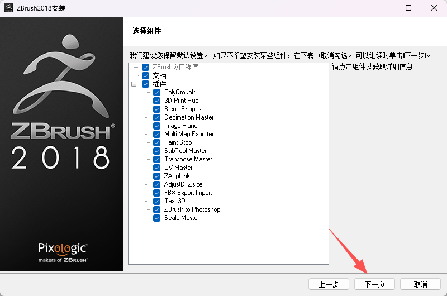The height and width of the screenshot is (296, 447).
Task: Select the Paint Stop label
Action: (178, 142)
